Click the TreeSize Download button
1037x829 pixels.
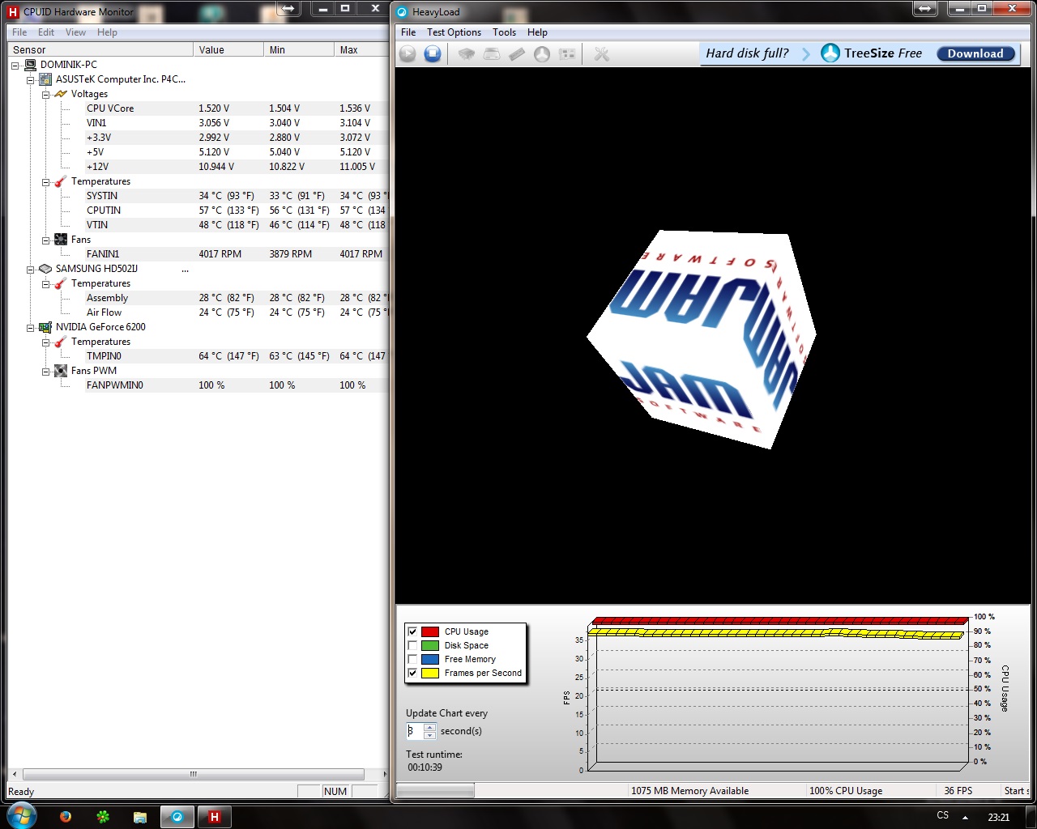[975, 53]
